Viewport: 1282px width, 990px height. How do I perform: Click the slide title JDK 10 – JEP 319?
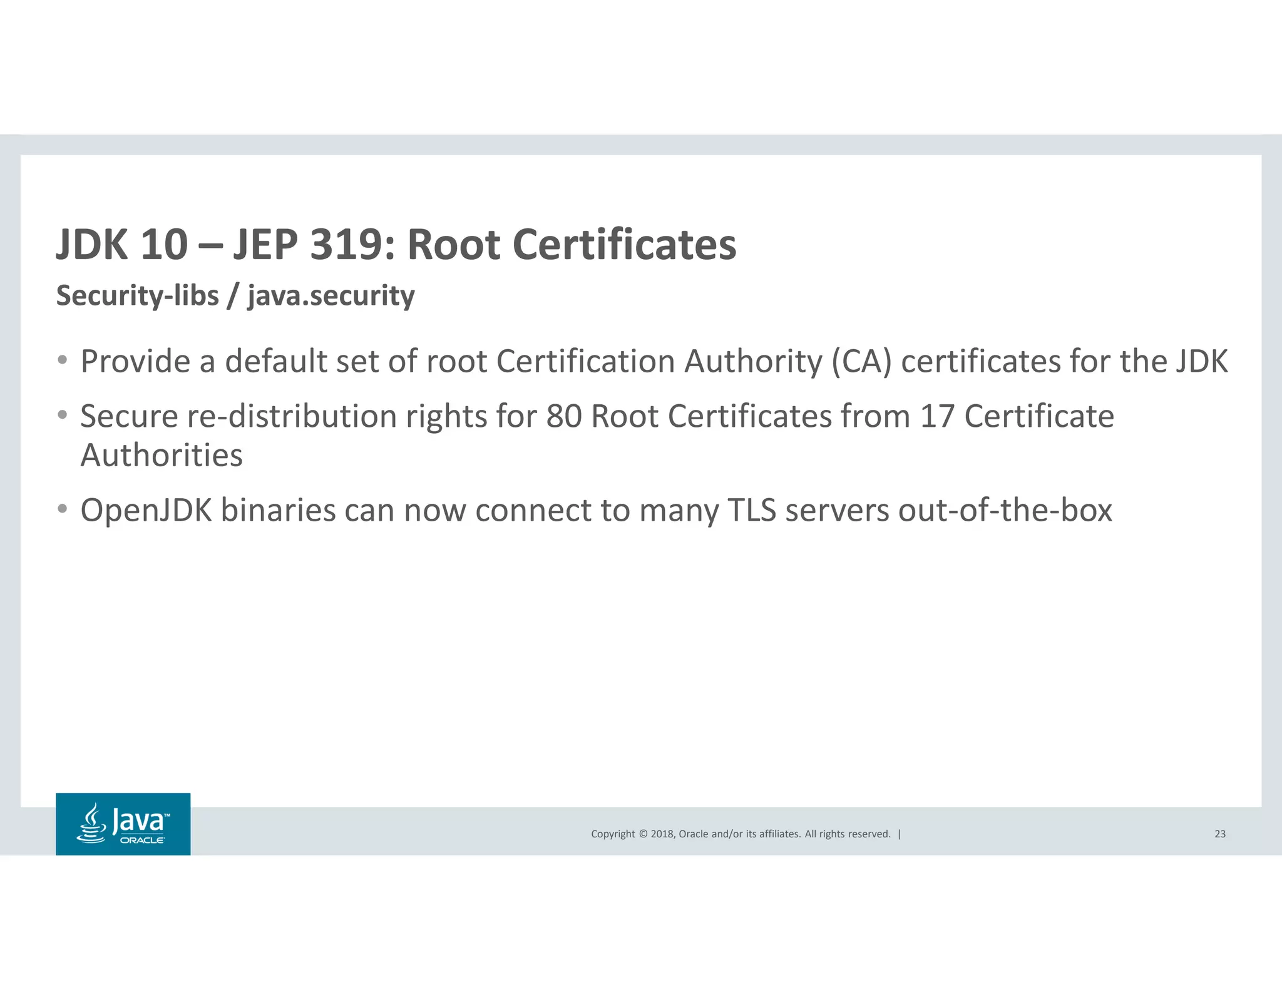396,245
